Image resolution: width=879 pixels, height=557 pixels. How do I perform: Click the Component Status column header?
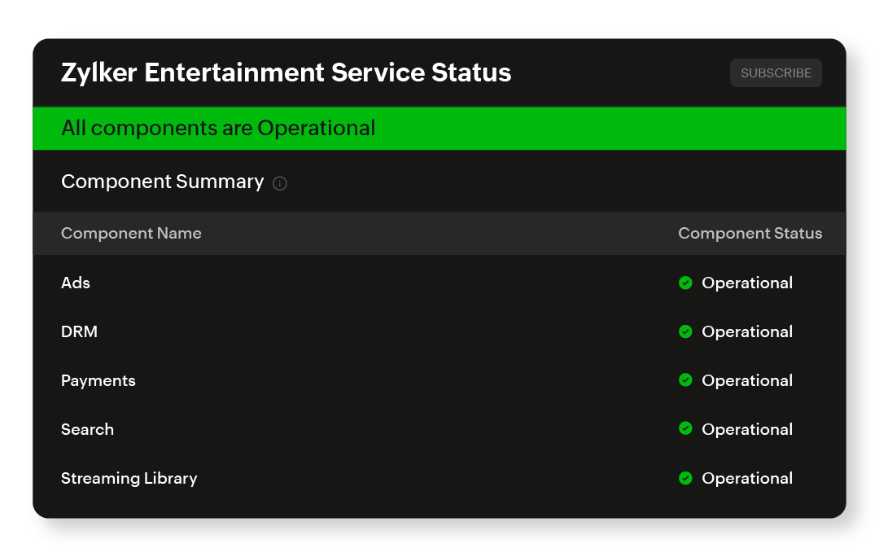(x=750, y=234)
